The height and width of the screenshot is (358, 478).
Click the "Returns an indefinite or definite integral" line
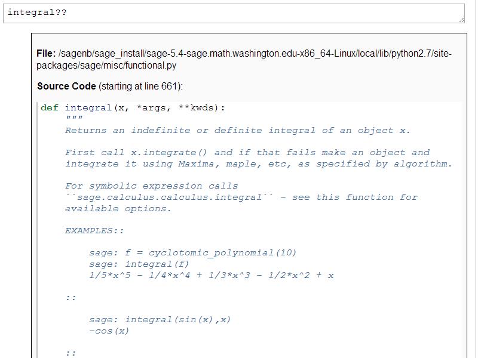238,131
